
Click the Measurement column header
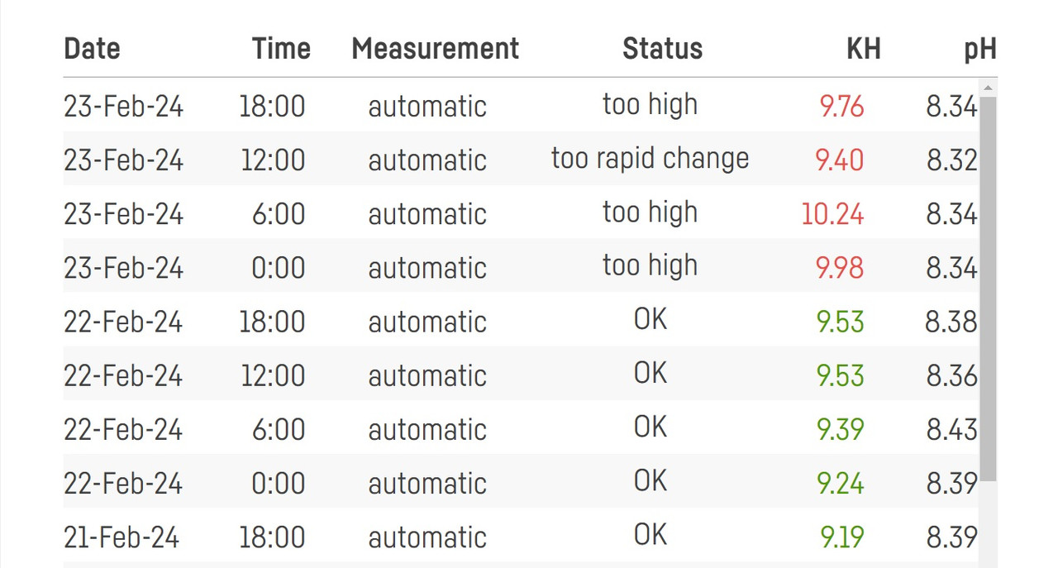click(x=436, y=49)
